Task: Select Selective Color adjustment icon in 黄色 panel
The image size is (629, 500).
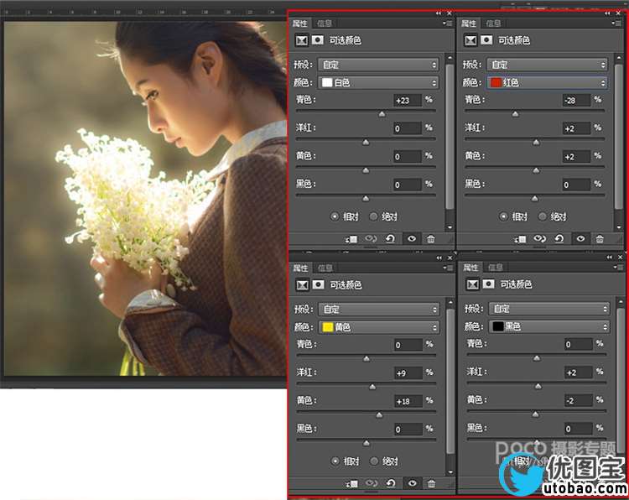Action: (x=302, y=285)
